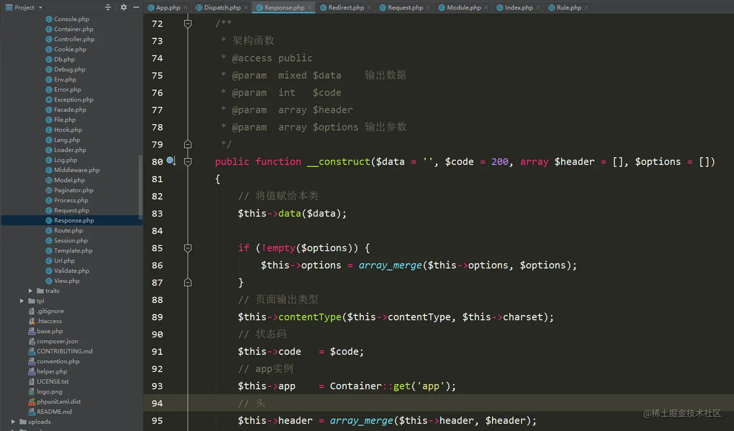Select Controller.php in the project tree
Viewport: 734px width, 431px height.
click(x=74, y=39)
